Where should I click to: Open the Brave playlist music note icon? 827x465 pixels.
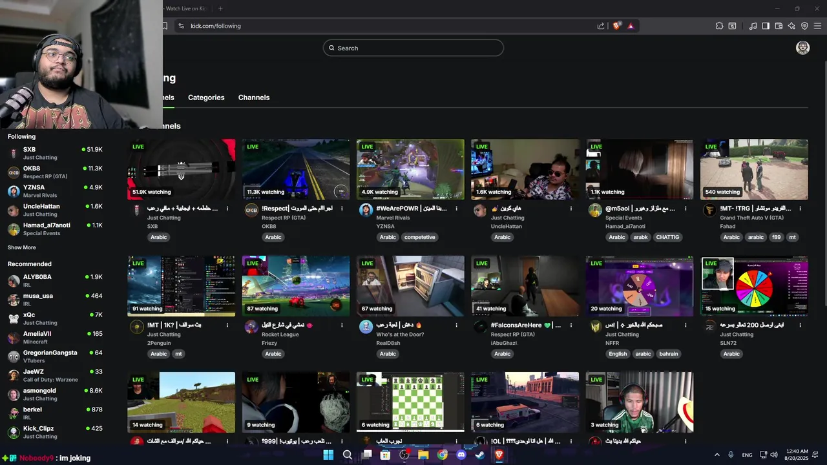pyautogui.click(x=753, y=26)
